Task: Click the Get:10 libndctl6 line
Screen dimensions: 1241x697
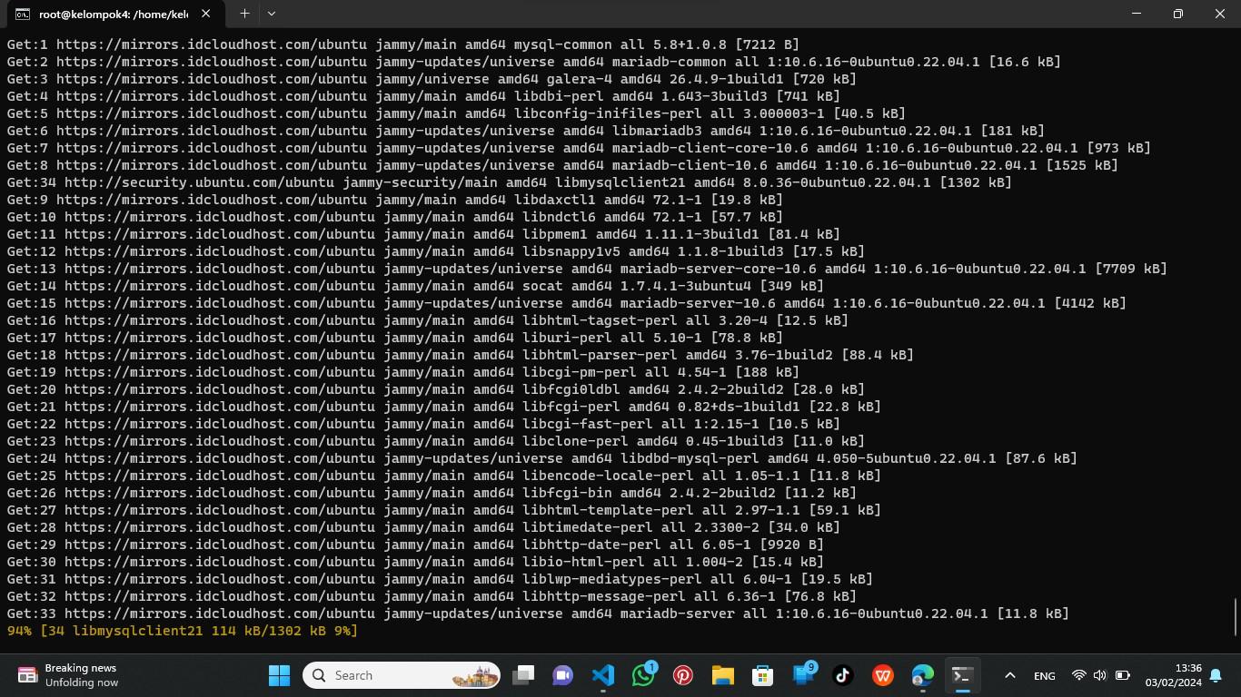Action: (395, 217)
